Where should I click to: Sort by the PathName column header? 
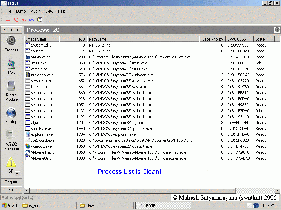tap(143, 39)
